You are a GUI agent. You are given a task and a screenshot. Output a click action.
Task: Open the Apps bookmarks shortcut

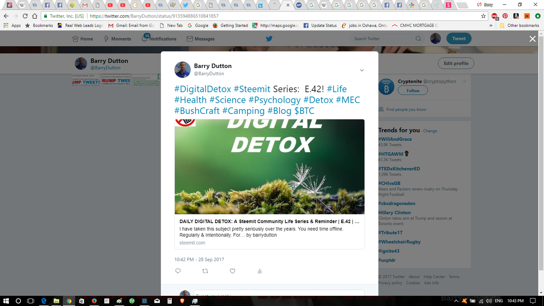(x=12, y=25)
